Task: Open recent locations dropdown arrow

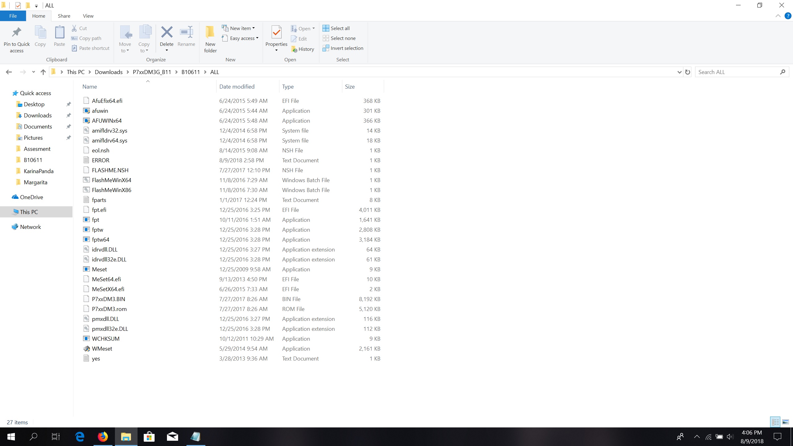Action: point(33,72)
